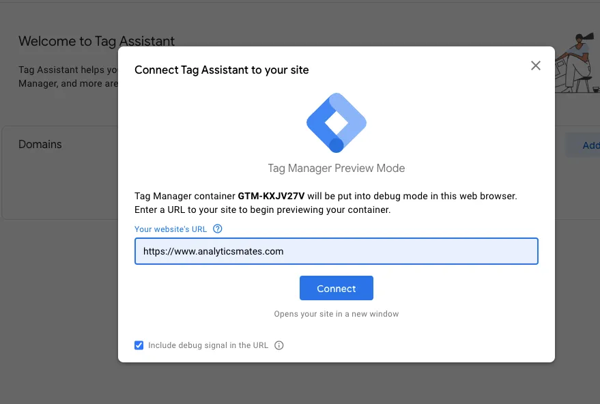Click the Domains section heading
Viewport: 600px width, 404px height.
[x=40, y=144]
